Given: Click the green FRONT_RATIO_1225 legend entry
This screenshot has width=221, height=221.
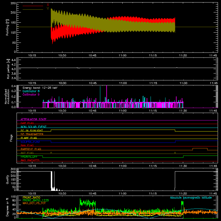Looking at the screenshot, I should (36, 200).
